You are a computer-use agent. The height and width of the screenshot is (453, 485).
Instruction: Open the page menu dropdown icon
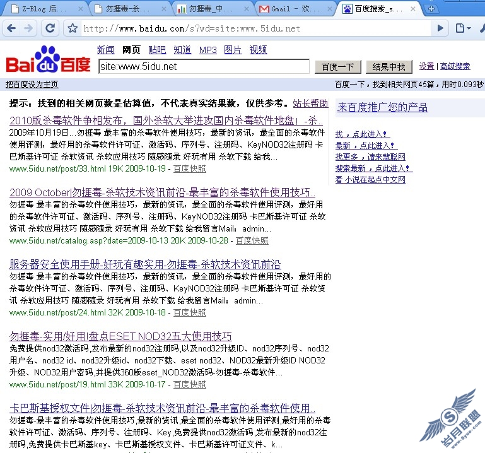(463, 28)
